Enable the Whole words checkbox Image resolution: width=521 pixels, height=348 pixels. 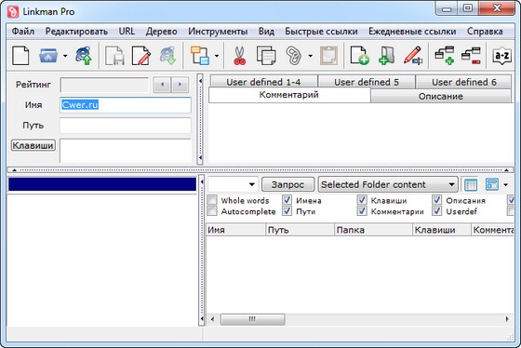tap(212, 200)
